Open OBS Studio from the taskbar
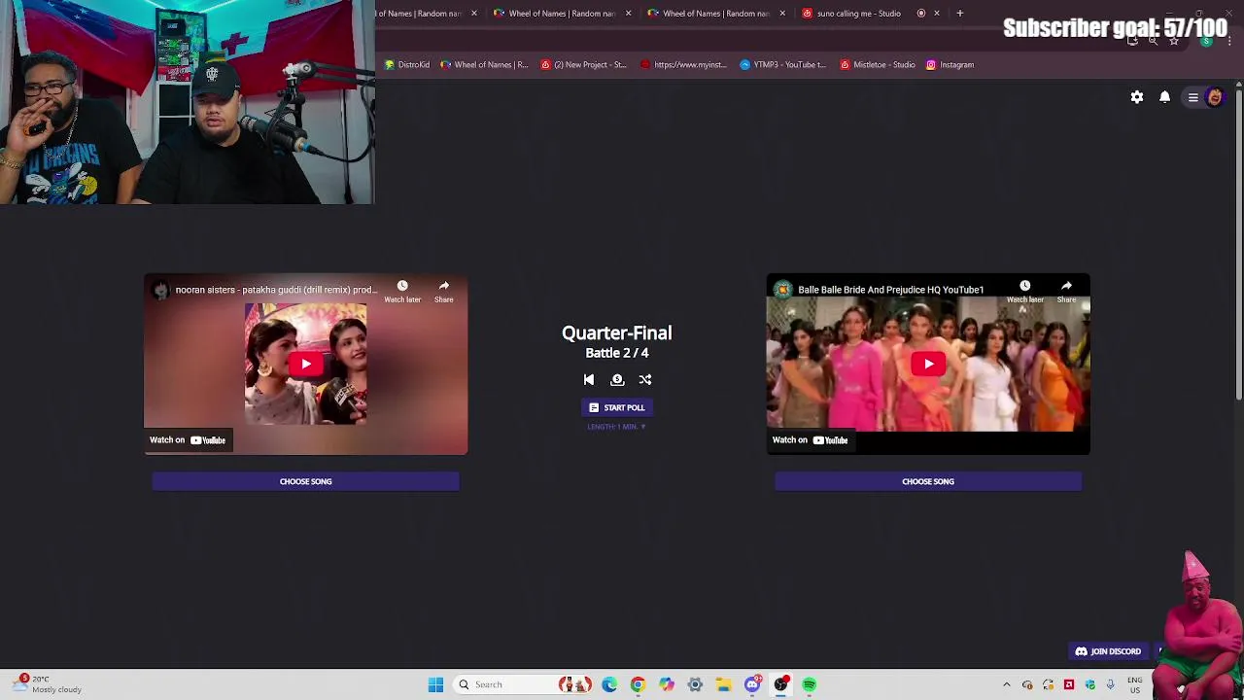Screen dimensions: 1244x700 pyautogui.click(x=780, y=684)
